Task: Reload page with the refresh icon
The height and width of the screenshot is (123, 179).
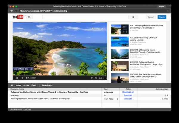Action: [168, 11]
